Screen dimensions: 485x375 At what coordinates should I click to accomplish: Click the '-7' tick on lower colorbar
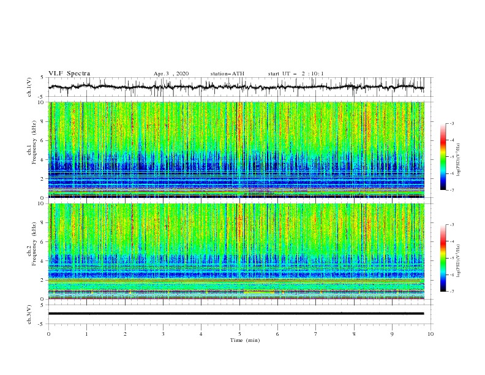pyautogui.click(x=452, y=292)
